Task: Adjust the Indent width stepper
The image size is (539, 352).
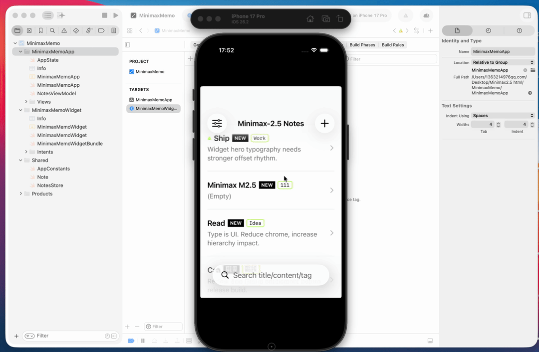Action: coord(532,124)
